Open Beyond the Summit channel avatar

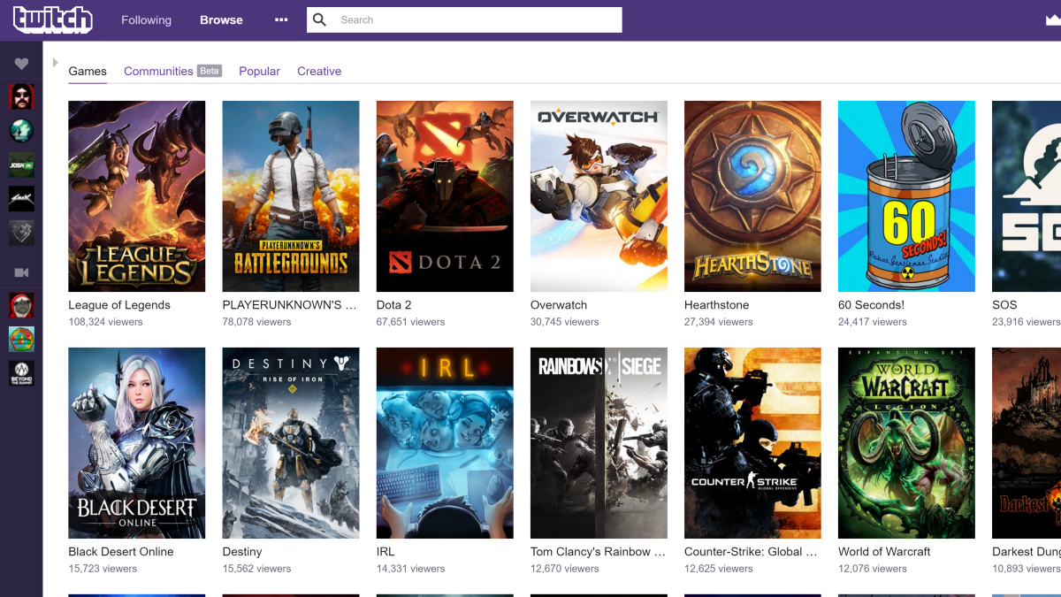click(x=21, y=372)
